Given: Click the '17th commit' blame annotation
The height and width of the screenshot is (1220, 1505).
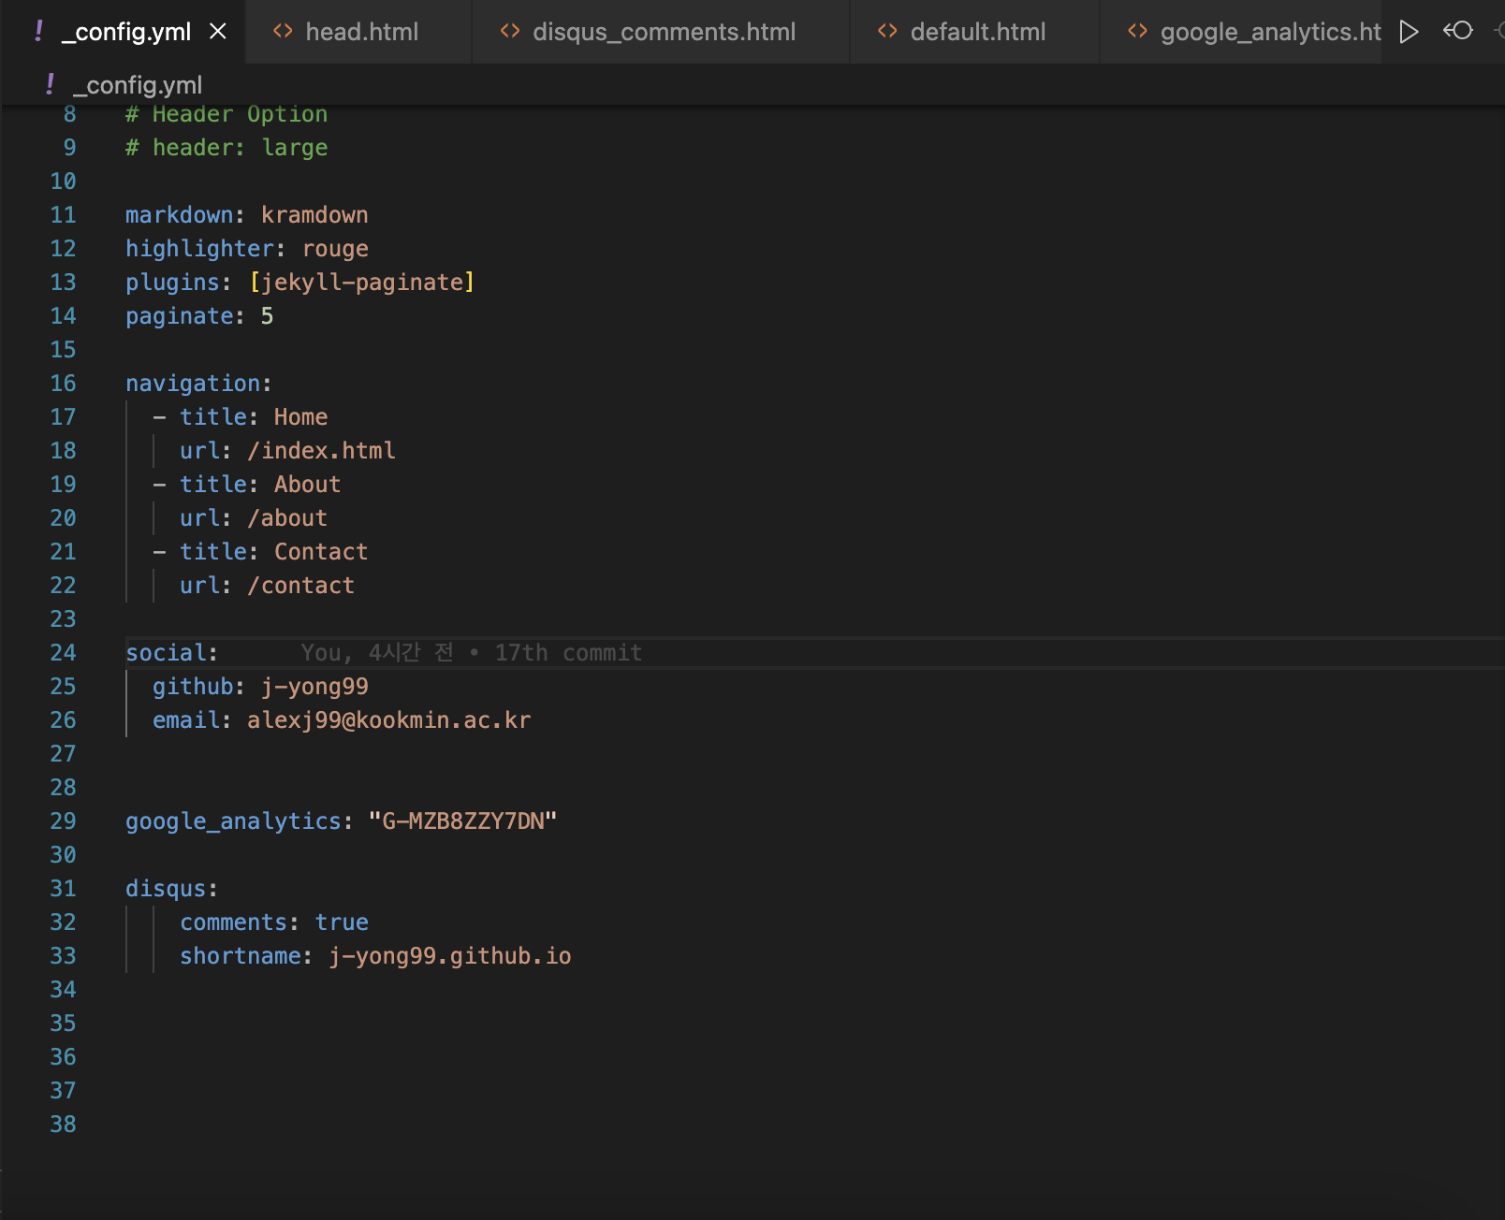Looking at the screenshot, I should (568, 653).
